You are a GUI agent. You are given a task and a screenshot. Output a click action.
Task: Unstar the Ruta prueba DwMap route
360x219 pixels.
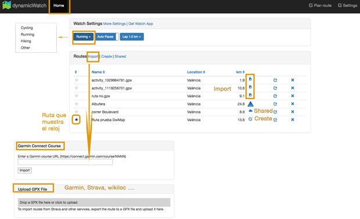tap(77, 119)
